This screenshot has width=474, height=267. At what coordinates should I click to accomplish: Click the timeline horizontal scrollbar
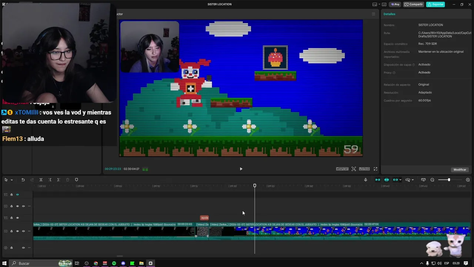pos(119,256)
